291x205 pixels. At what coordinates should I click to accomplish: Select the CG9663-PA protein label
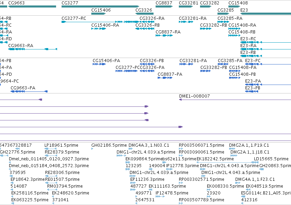(23, 88)
